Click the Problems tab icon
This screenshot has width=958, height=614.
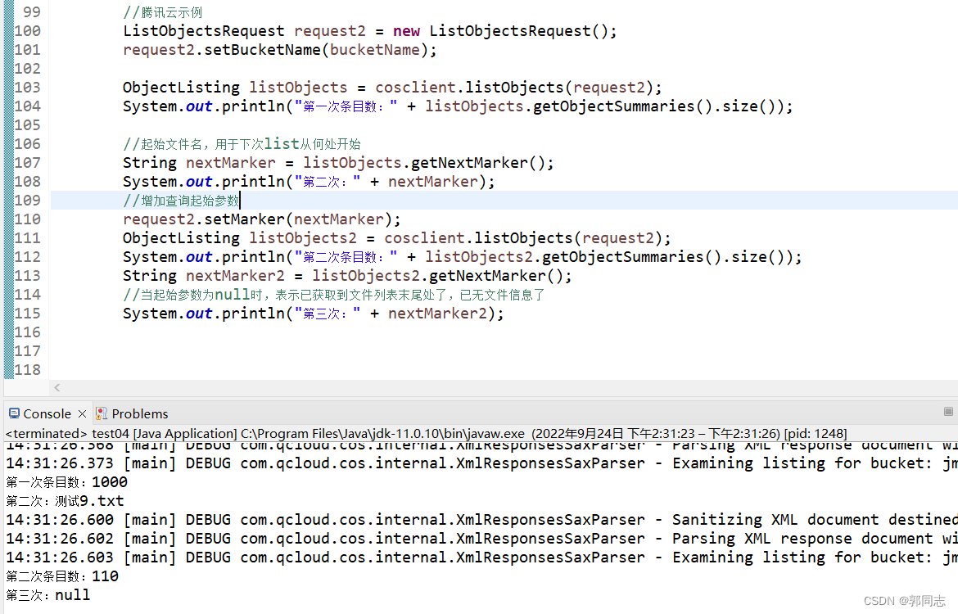point(102,413)
